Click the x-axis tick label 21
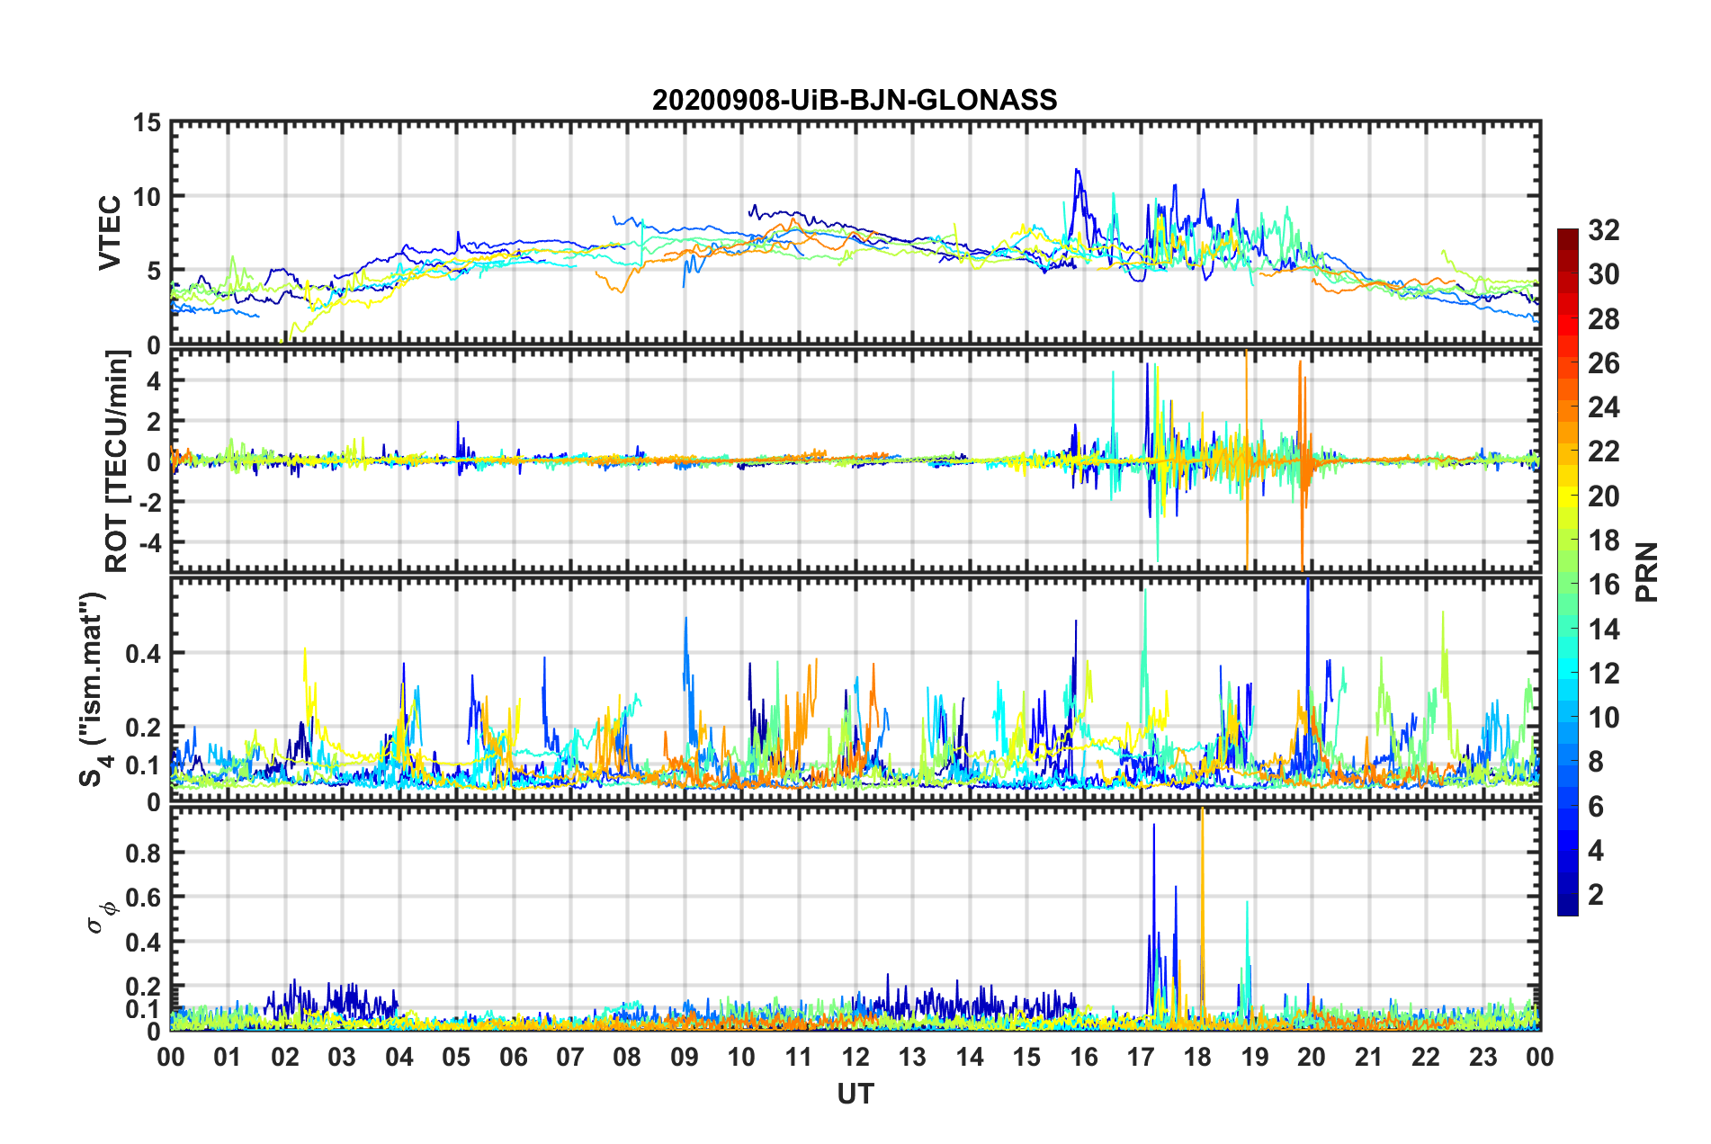Viewport: 1711px width, 1144px height. (1369, 1057)
